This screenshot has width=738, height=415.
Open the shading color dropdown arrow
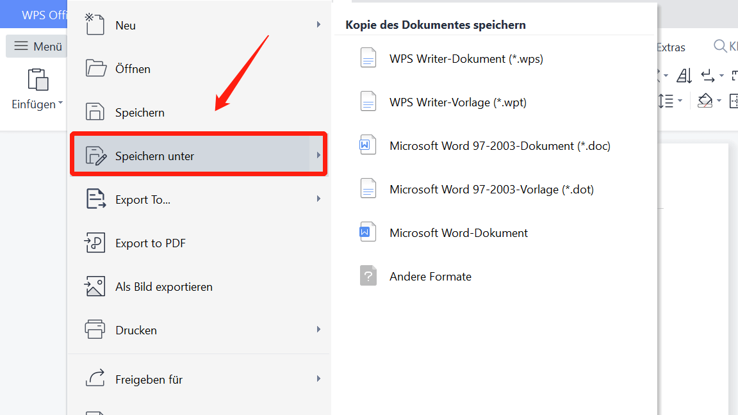click(x=719, y=101)
